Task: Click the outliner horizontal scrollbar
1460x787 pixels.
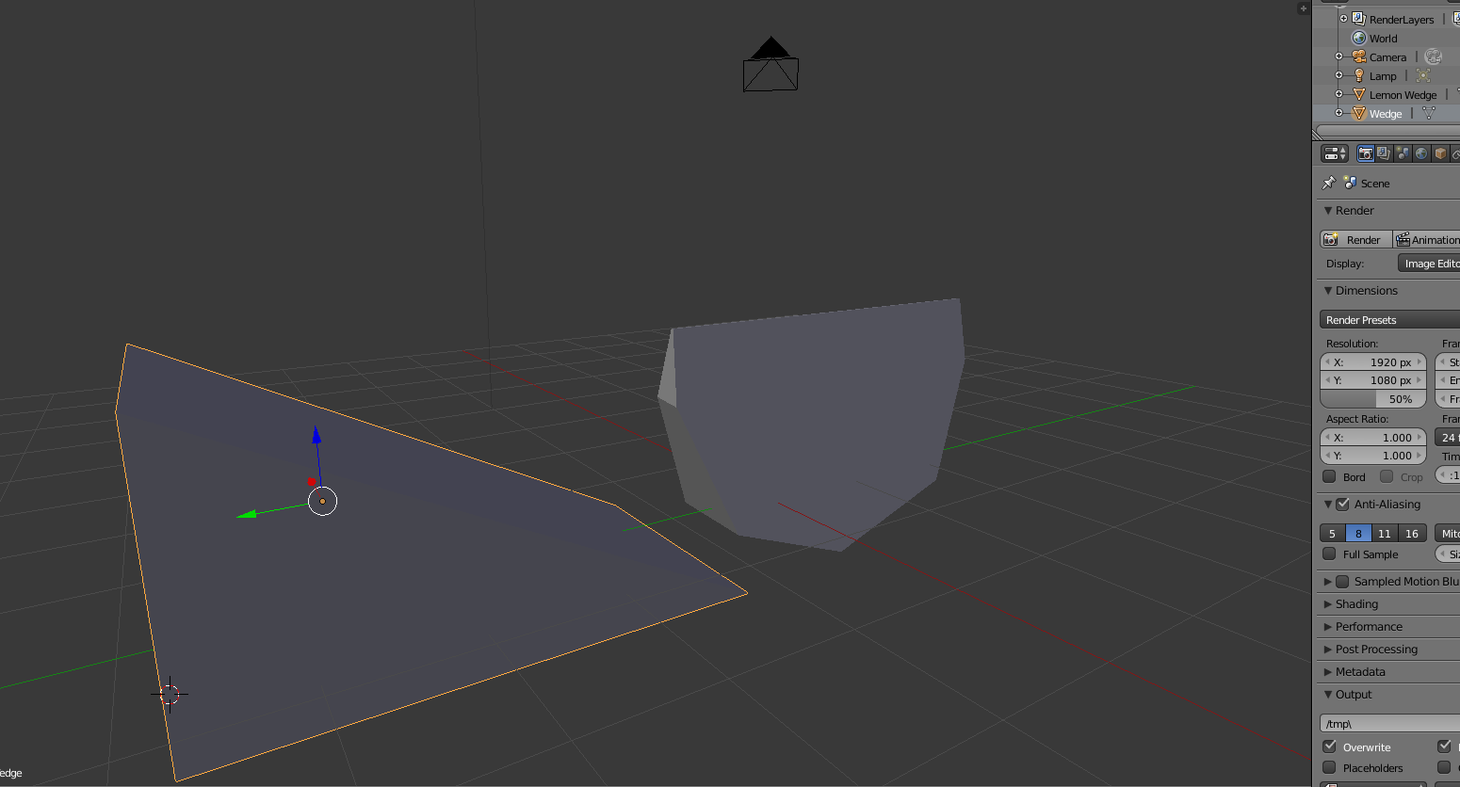Action: coord(1387,132)
